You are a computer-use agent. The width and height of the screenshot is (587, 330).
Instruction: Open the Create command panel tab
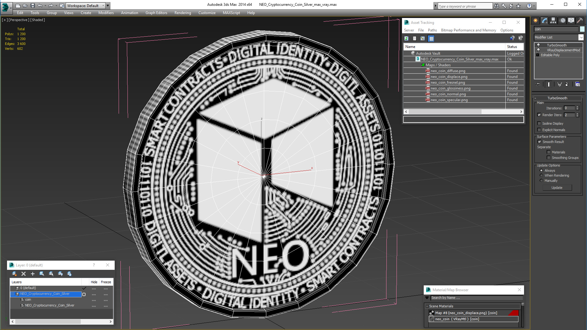(x=536, y=20)
